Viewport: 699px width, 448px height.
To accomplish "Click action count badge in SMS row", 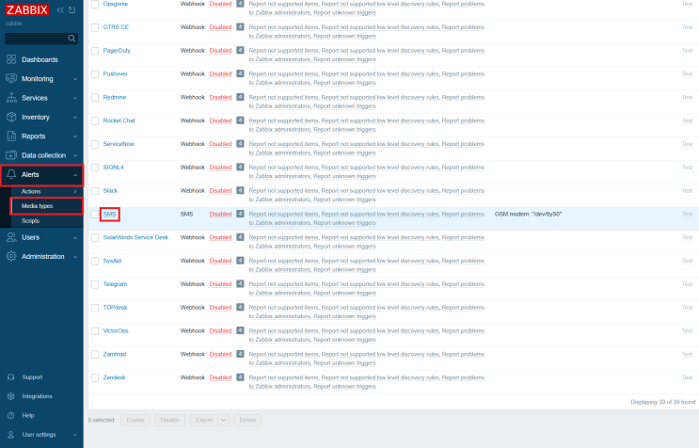I will click(240, 214).
